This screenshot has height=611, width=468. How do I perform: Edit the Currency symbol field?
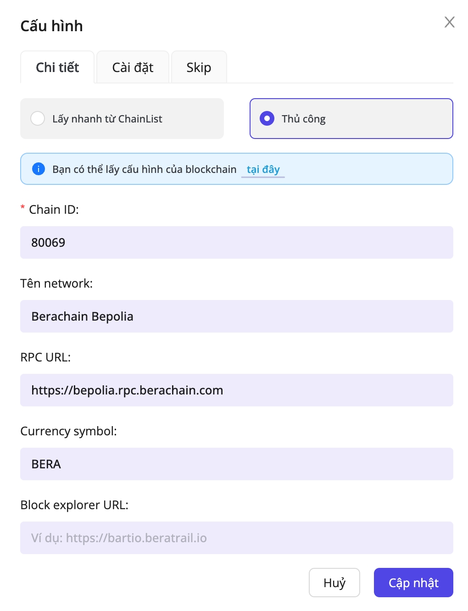[x=236, y=464]
